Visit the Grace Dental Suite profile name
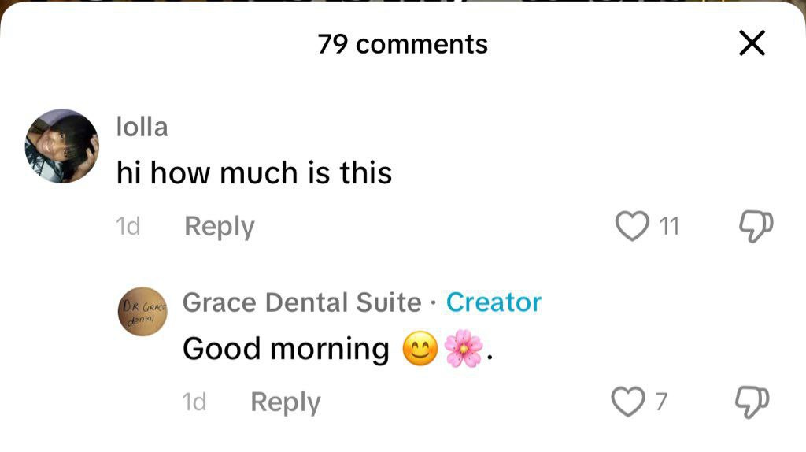Screen dimensions: 806x452 click(301, 302)
